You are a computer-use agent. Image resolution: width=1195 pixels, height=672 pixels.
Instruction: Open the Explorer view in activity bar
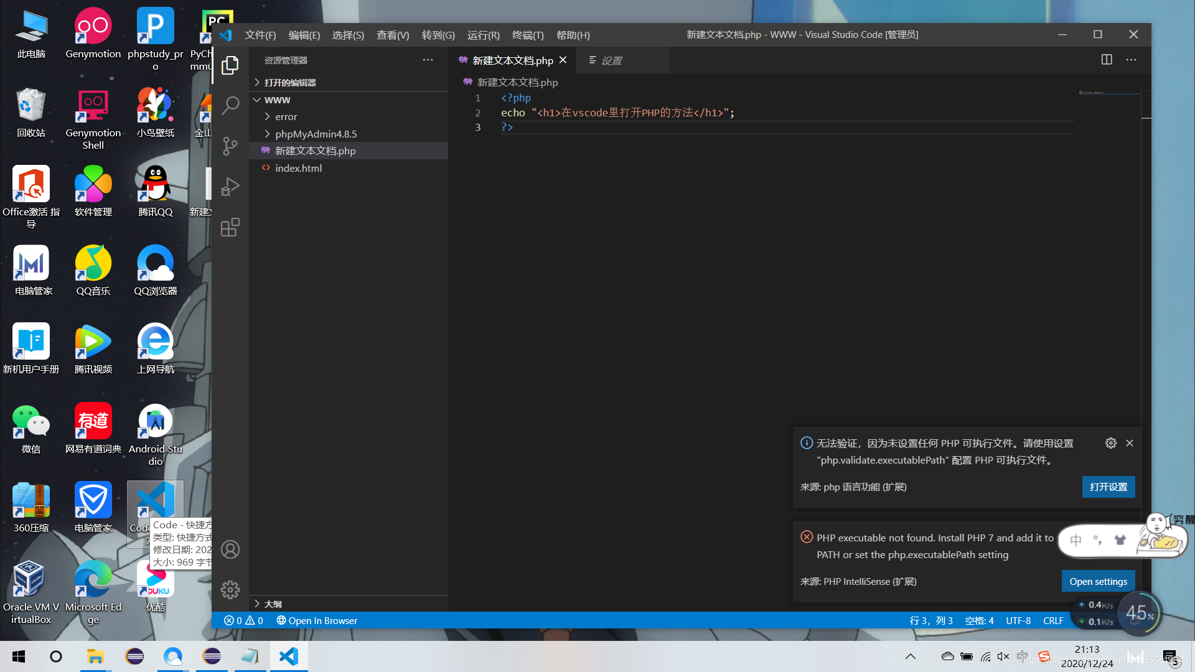[230, 65]
